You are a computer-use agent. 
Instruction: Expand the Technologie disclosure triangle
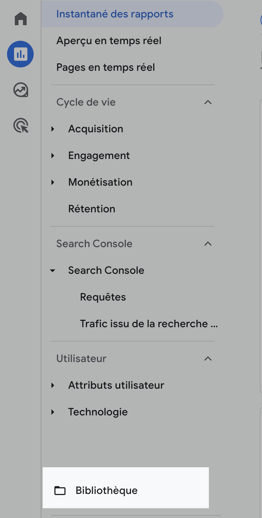tap(53, 412)
